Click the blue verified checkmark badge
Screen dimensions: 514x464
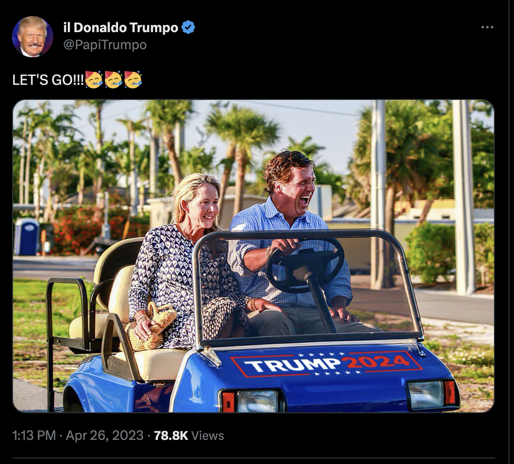[x=188, y=27]
